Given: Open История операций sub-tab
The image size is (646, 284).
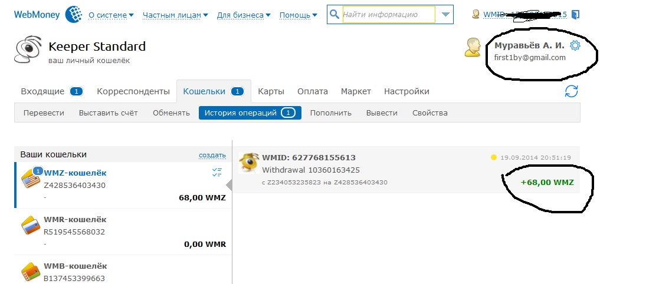Looking at the screenshot, I should click(250, 113).
